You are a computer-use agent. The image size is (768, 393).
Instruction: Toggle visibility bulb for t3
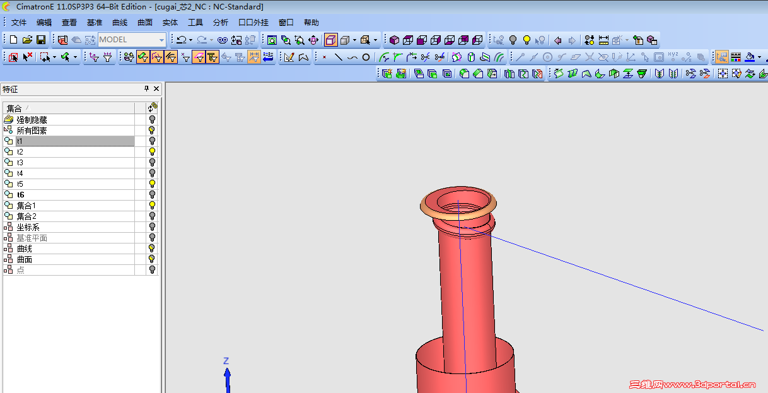tap(152, 163)
